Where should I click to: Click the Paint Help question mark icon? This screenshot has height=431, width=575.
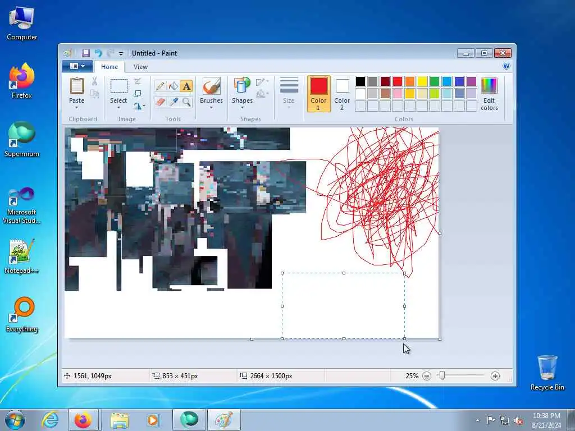click(506, 66)
